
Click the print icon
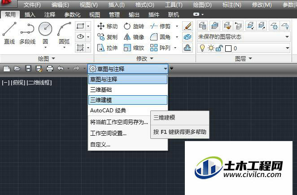coord(50,68)
